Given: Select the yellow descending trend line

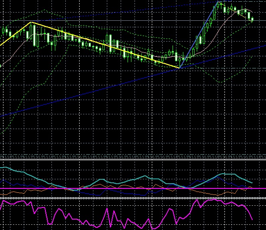Looking at the screenshot, I should pos(104,45).
